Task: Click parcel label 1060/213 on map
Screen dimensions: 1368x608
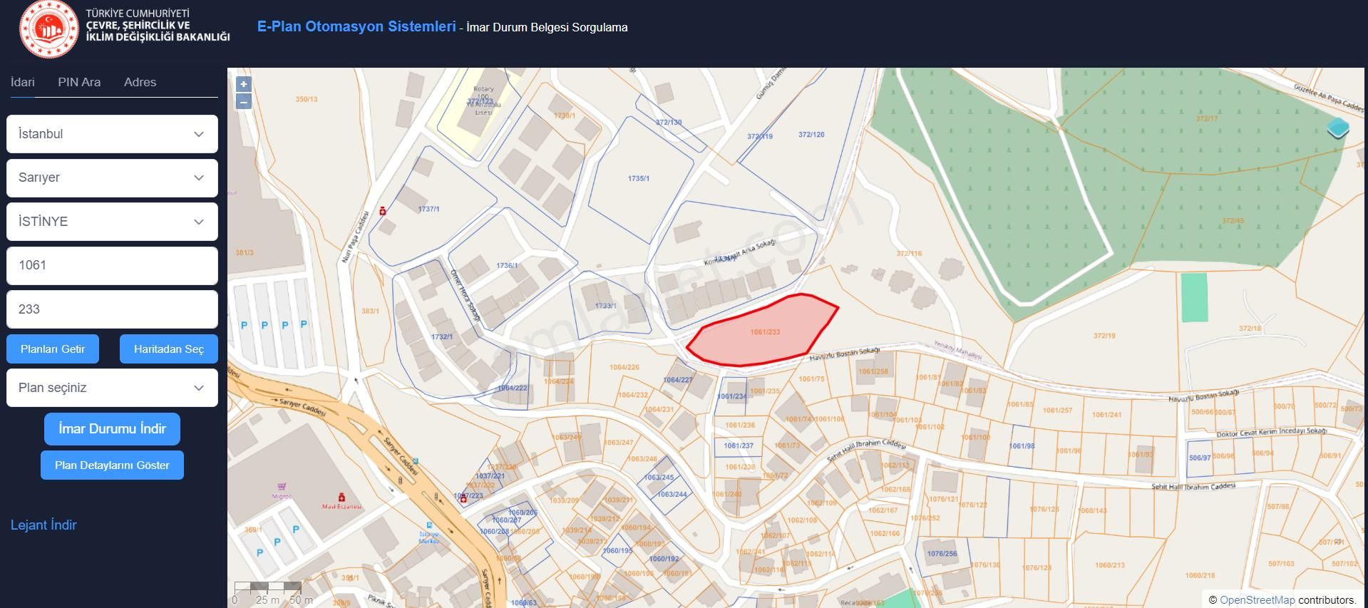Action: click(x=1110, y=565)
